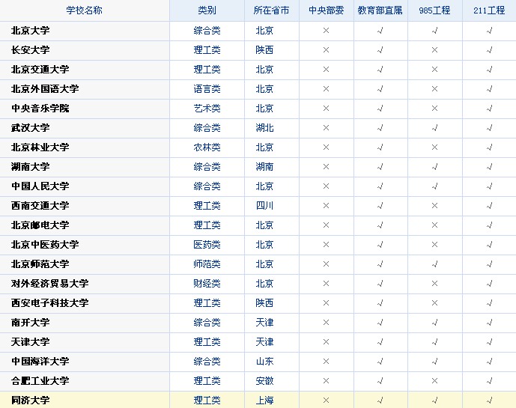Click the 西安电子科技大学 school name

click(x=49, y=303)
